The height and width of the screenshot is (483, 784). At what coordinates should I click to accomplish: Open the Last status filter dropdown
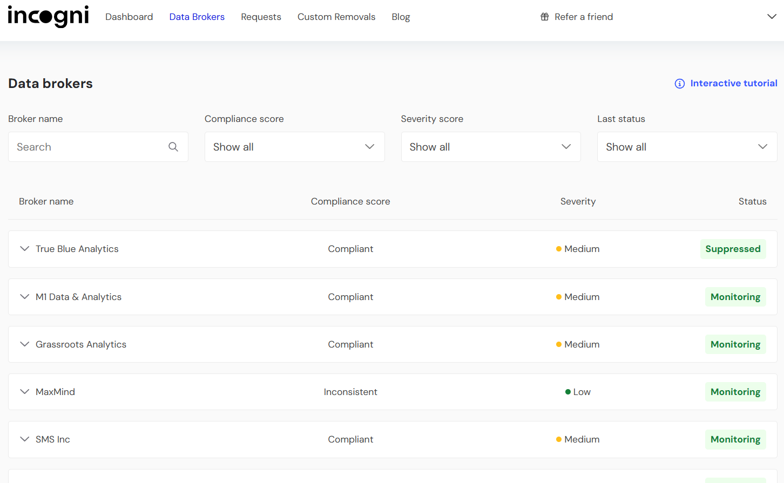point(687,146)
